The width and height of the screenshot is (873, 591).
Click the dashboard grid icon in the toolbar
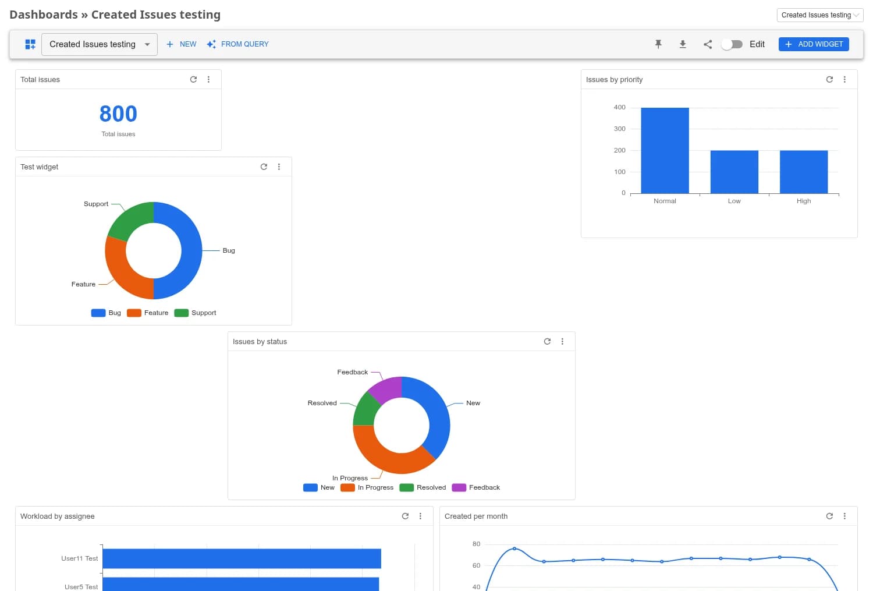(30, 44)
